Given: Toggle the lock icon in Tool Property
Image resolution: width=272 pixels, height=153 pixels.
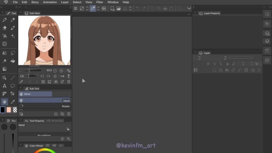Looking at the screenshot, I should pos(68,129).
